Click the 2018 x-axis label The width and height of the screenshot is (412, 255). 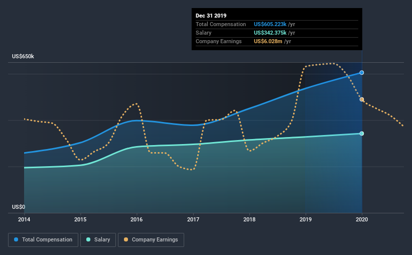(x=249, y=219)
